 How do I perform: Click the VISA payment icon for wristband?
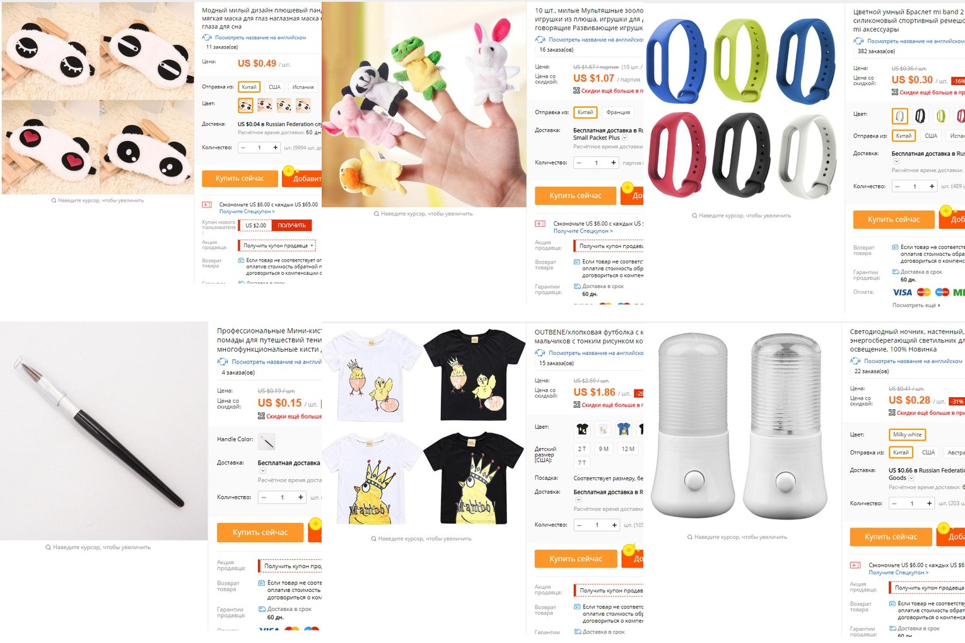coord(903,293)
